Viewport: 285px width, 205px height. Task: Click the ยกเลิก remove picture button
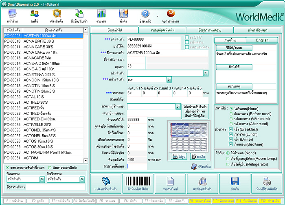(198, 156)
